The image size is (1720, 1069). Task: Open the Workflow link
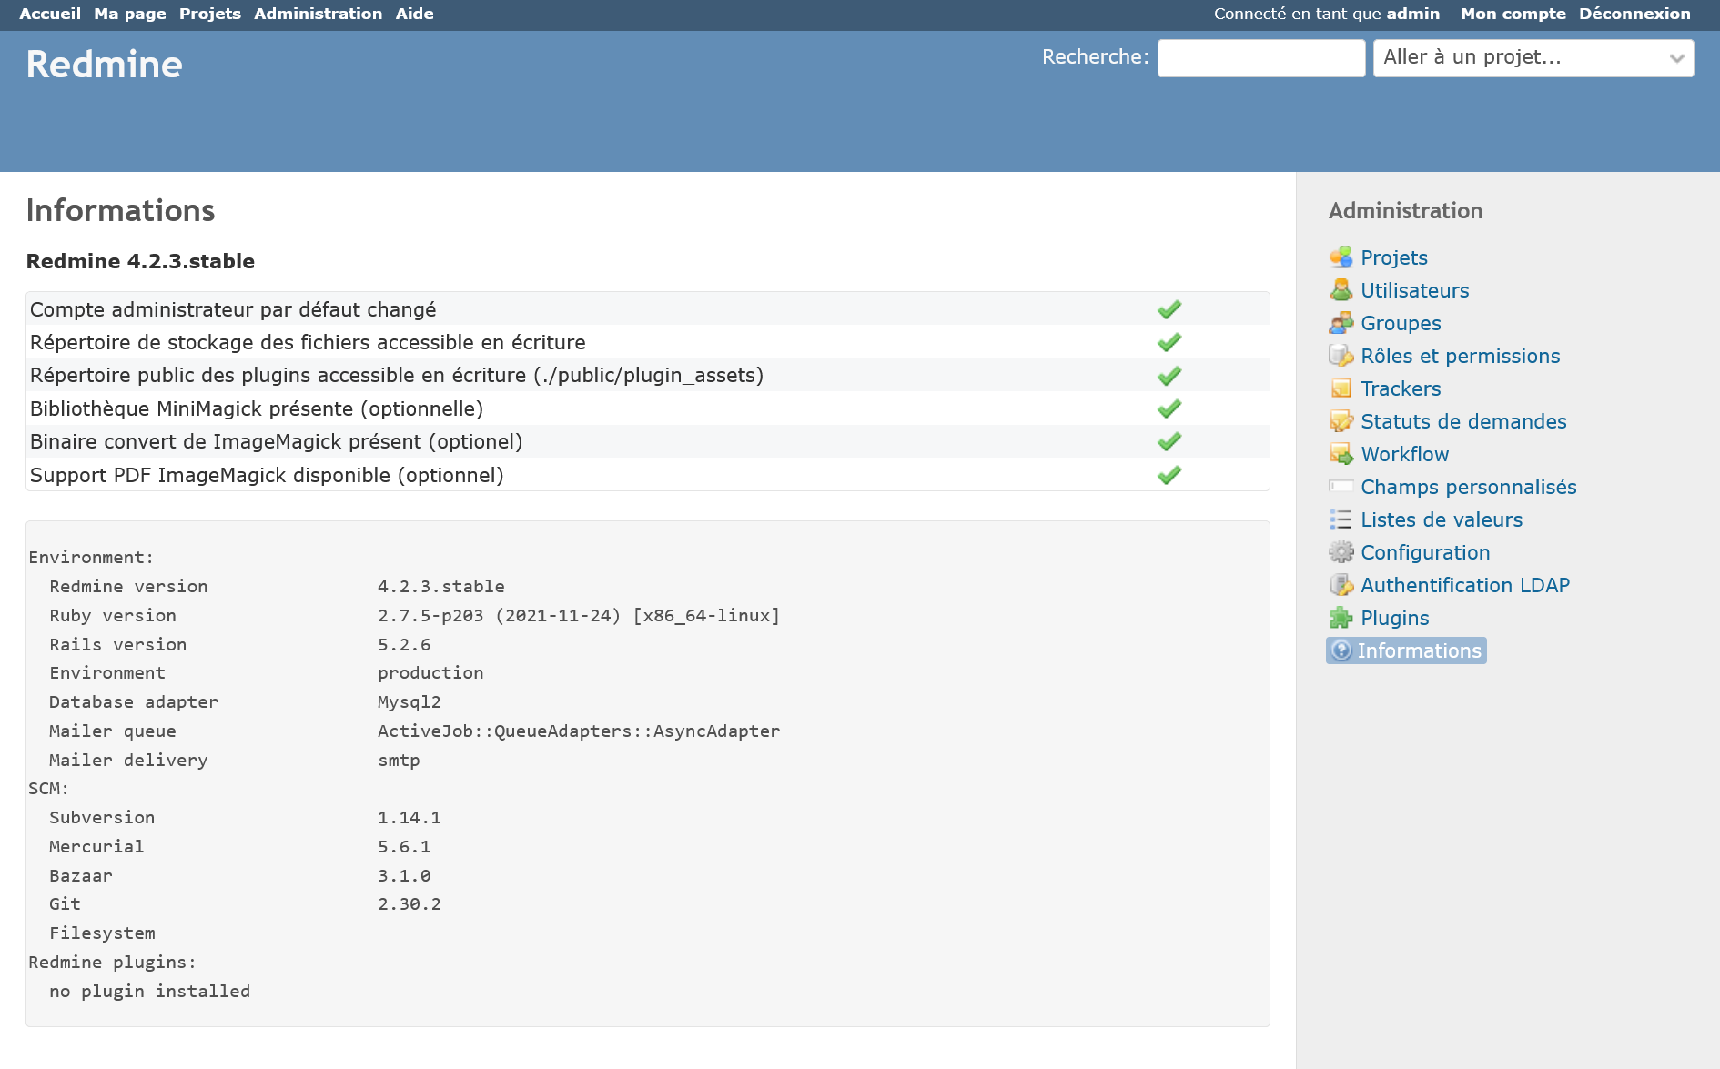point(1405,454)
